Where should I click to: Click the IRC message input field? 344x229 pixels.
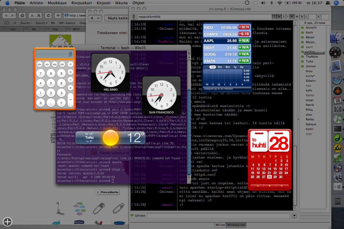click(x=218, y=216)
